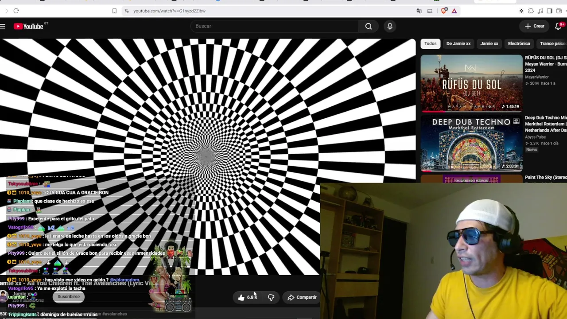Image resolution: width=567 pixels, height=319 pixels.
Task: Open the Jamie xx channel avatar
Action: (x=4, y=296)
